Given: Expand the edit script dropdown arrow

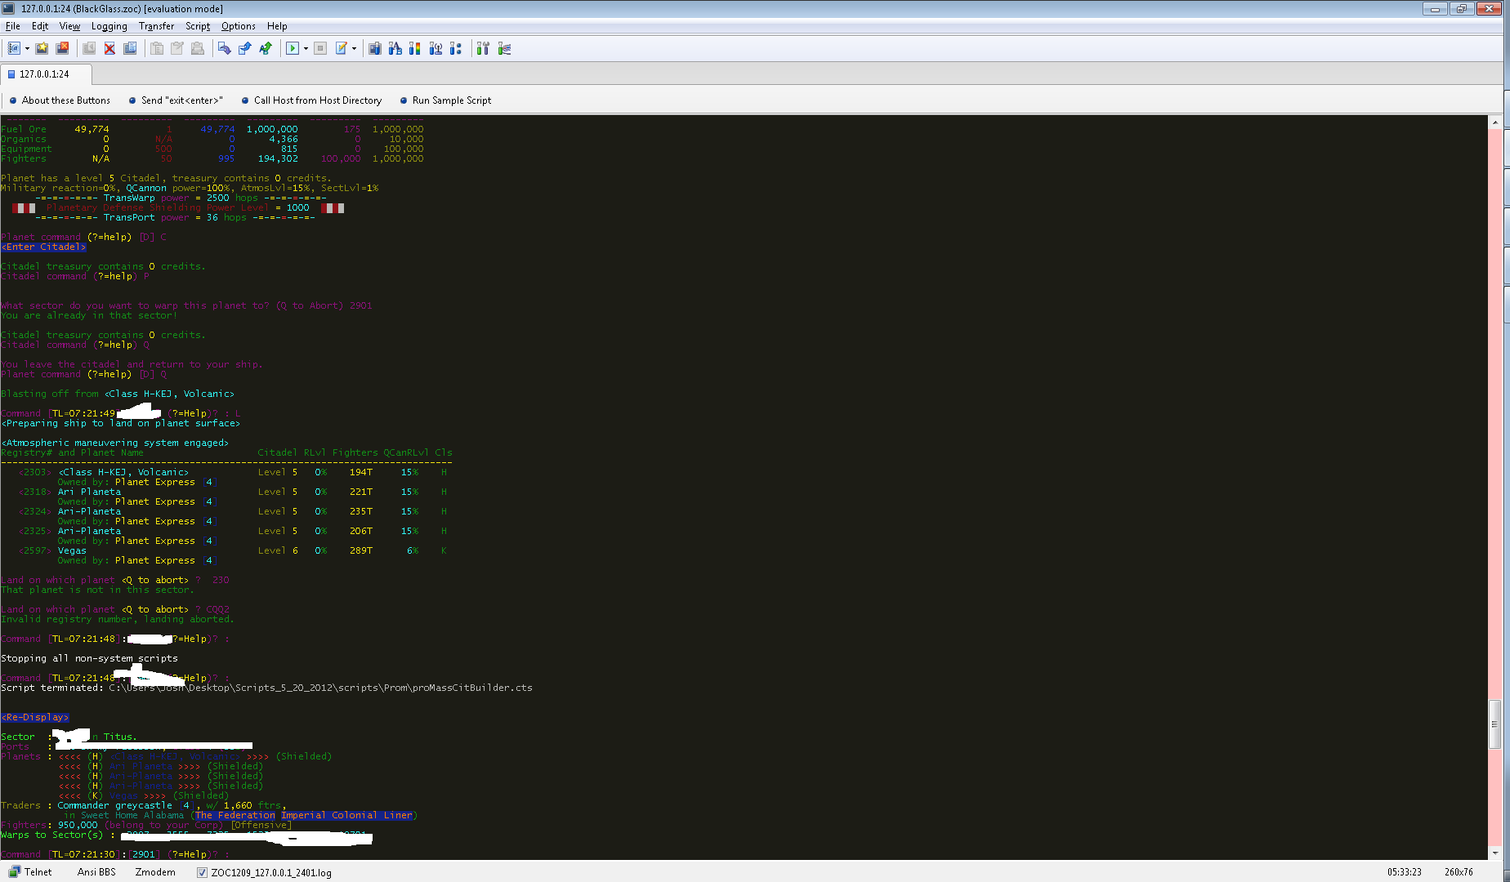Looking at the screenshot, I should (x=354, y=49).
